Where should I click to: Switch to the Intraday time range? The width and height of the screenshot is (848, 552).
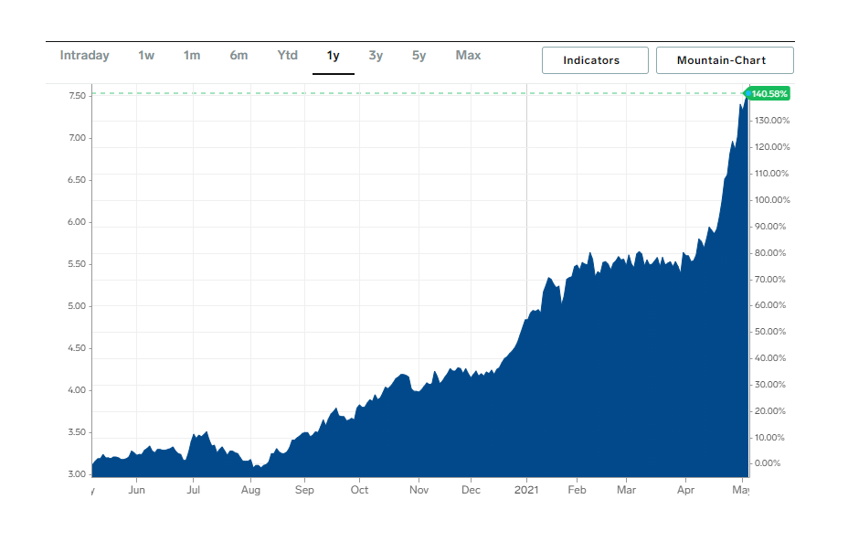pos(84,56)
